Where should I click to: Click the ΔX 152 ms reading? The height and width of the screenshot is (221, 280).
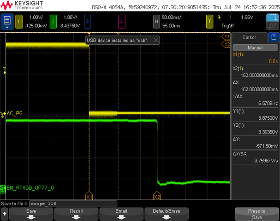pos(255,86)
